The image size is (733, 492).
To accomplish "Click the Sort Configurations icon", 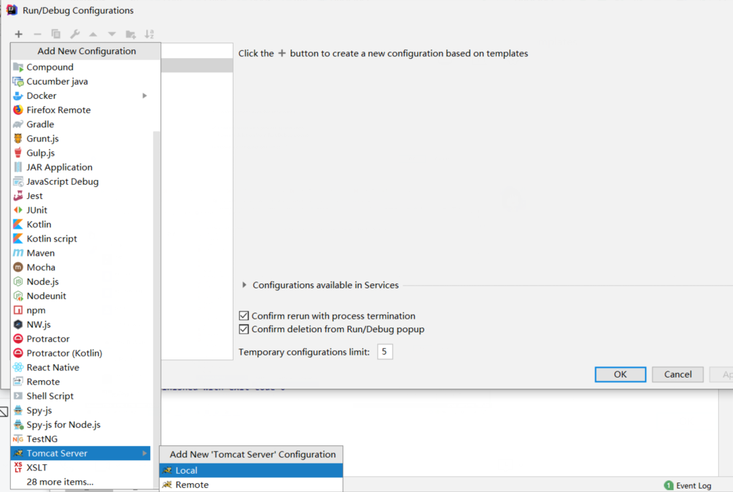I will pos(149,34).
